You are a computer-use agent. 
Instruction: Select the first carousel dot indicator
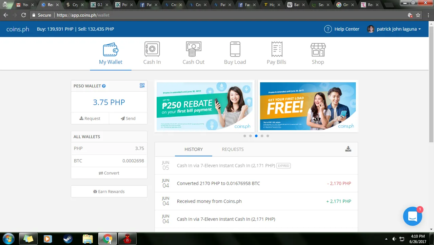245,136
